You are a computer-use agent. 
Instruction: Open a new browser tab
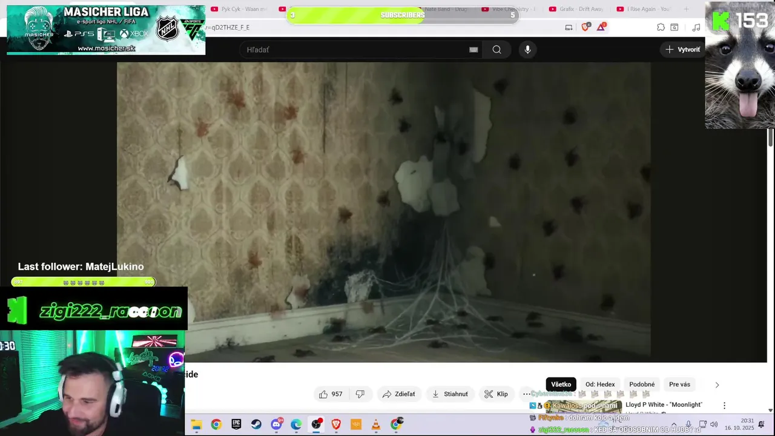tap(686, 9)
